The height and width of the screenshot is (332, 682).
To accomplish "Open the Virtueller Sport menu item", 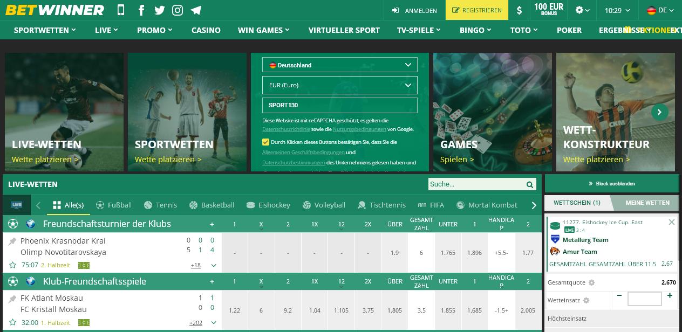I will click(344, 30).
